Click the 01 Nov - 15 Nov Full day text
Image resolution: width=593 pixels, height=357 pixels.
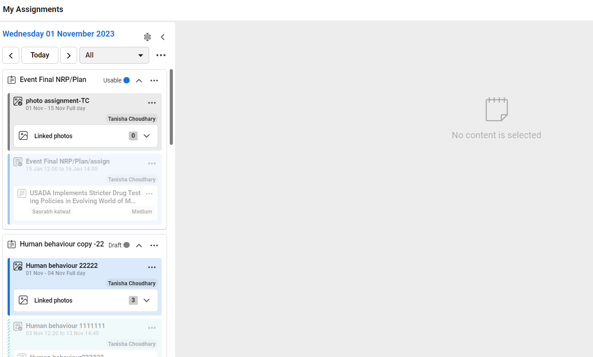(56, 108)
